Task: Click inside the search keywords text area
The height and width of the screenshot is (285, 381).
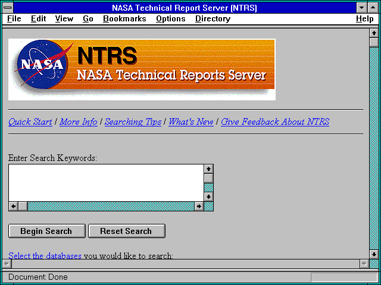Action: point(106,183)
